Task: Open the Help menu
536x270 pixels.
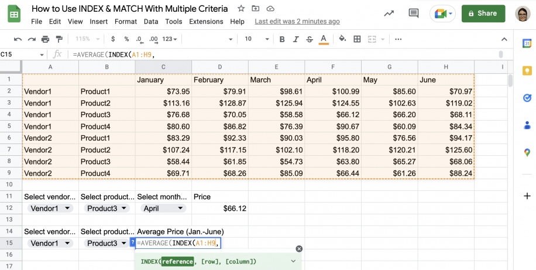Action: point(237,22)
